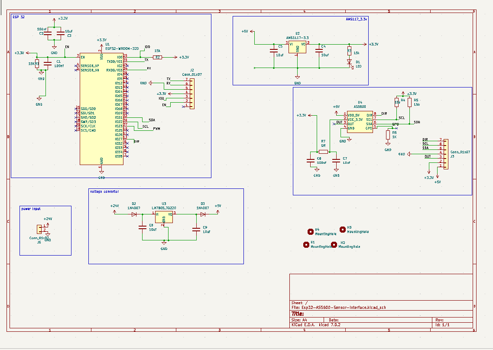Click the J3 Conn_01x07 connector symbol
The image size is (493, 350).
point(446,154)
